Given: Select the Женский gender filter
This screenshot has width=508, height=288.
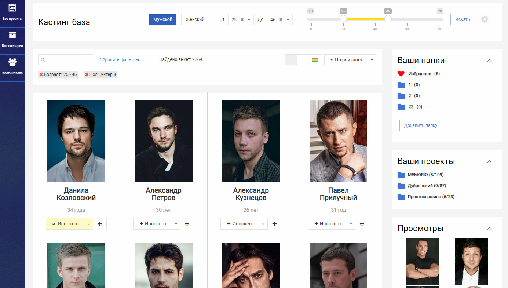Looking at the screenshot, I should [195, 19].
